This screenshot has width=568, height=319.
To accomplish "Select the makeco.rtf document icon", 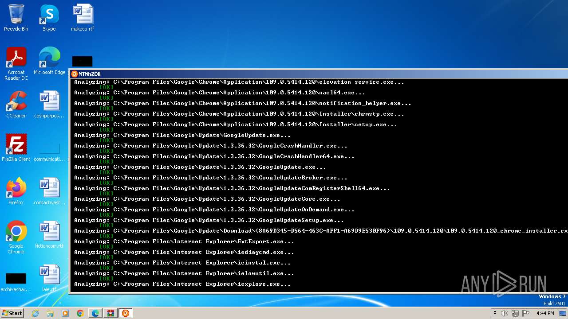I will (x=83, y=18).
